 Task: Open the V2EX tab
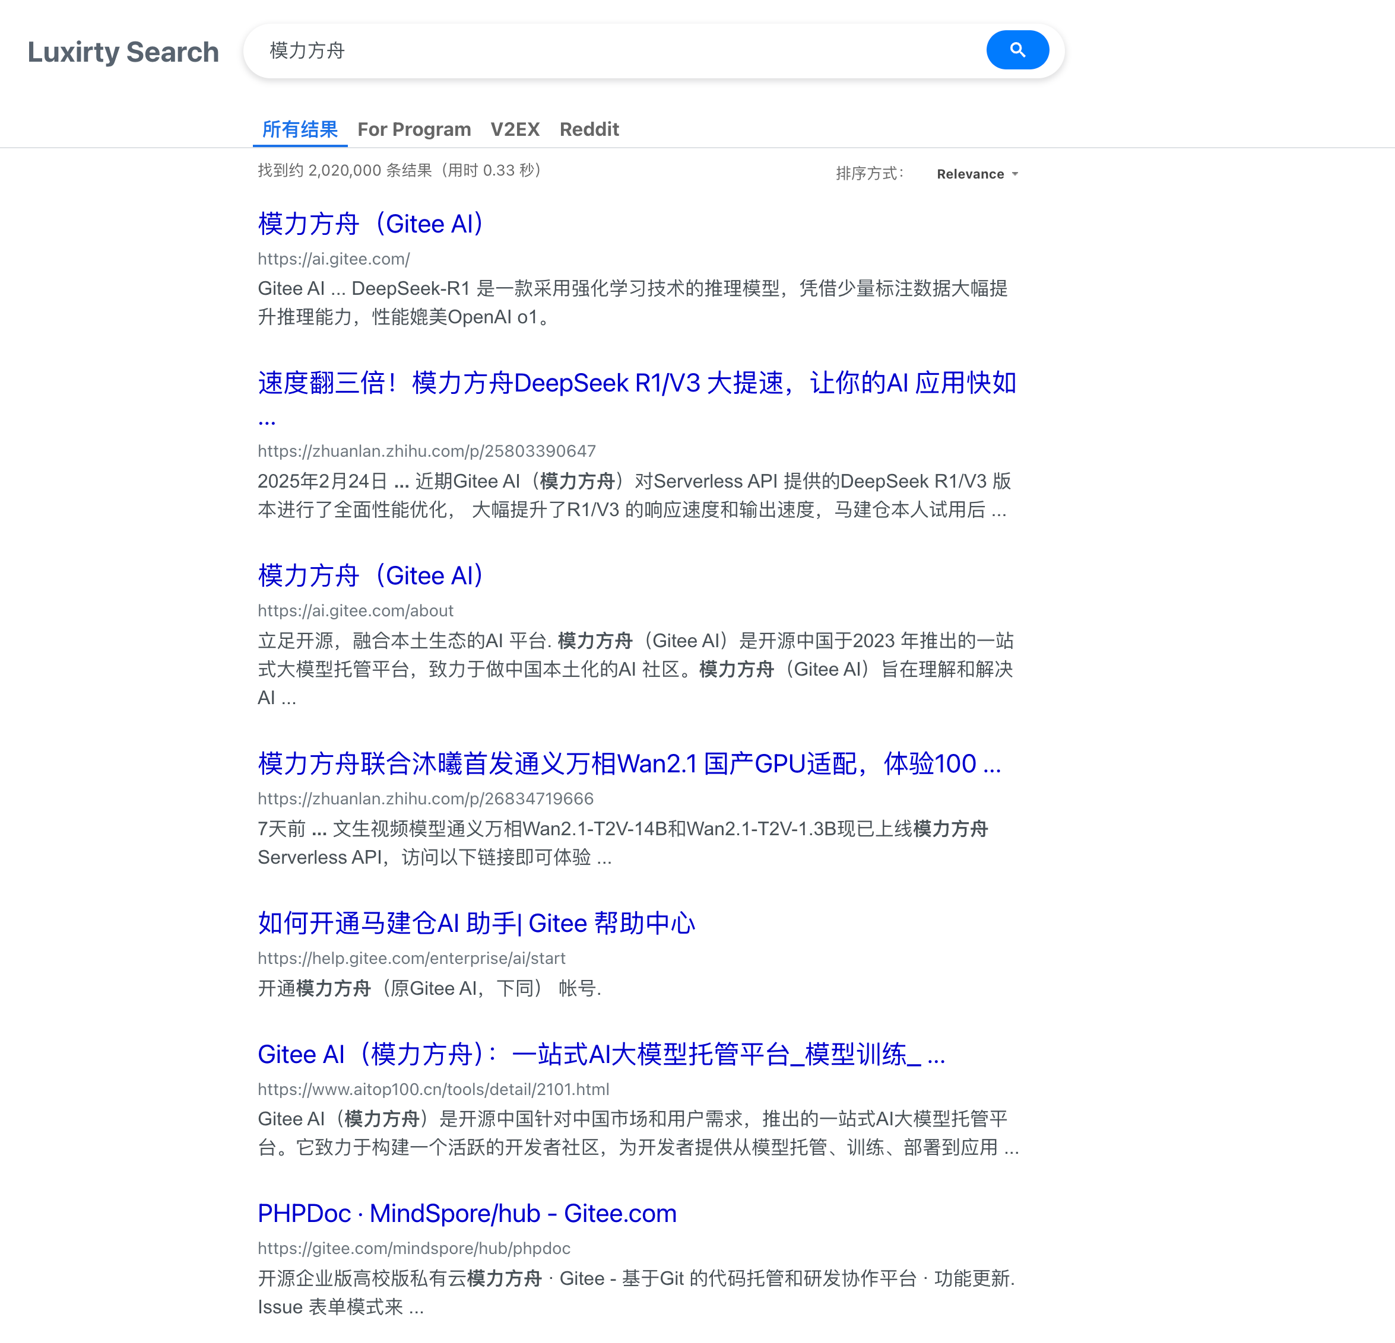(x=515, y=129)
